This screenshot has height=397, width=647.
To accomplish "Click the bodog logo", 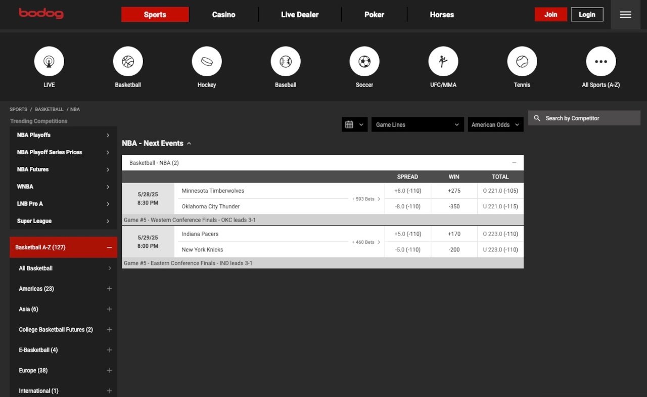I will tap(41, 13).
